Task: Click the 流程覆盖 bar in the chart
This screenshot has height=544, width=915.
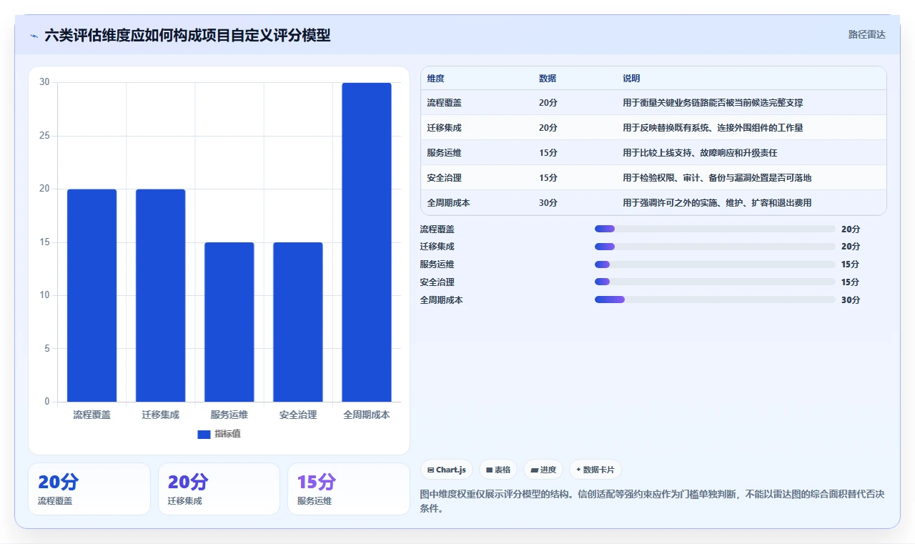Action: [91, 295]
